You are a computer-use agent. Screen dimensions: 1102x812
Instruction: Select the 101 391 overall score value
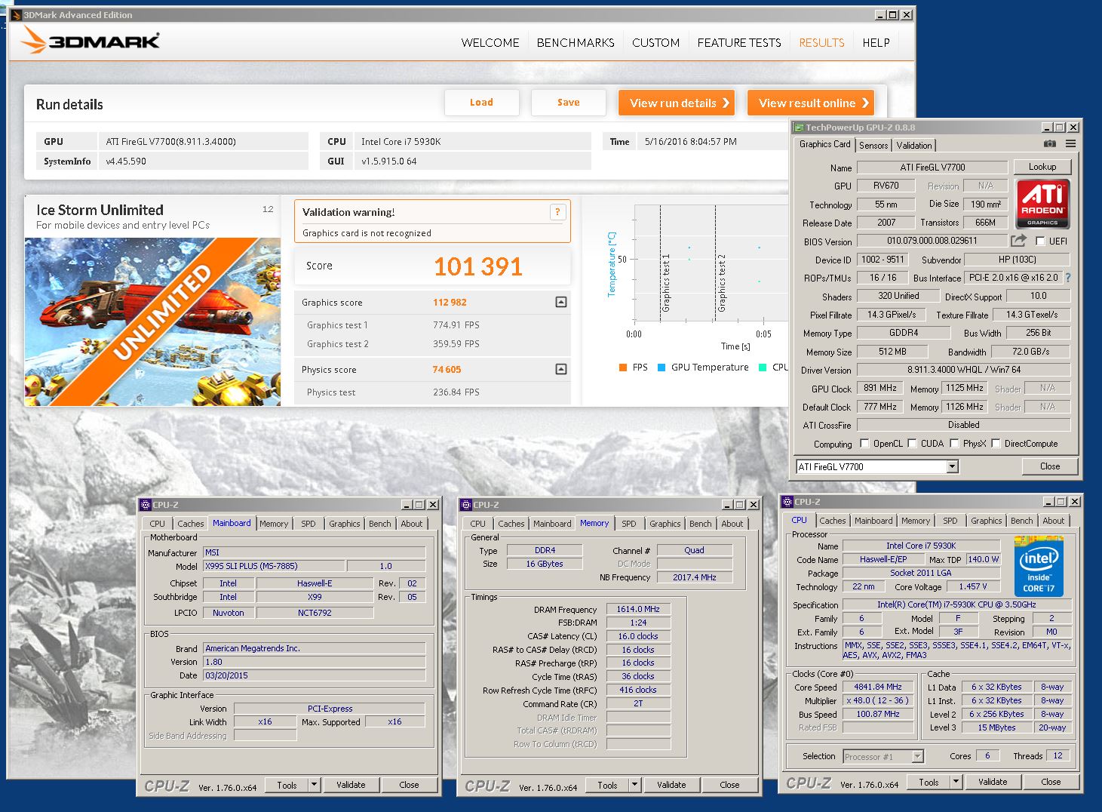pos(478,266)
